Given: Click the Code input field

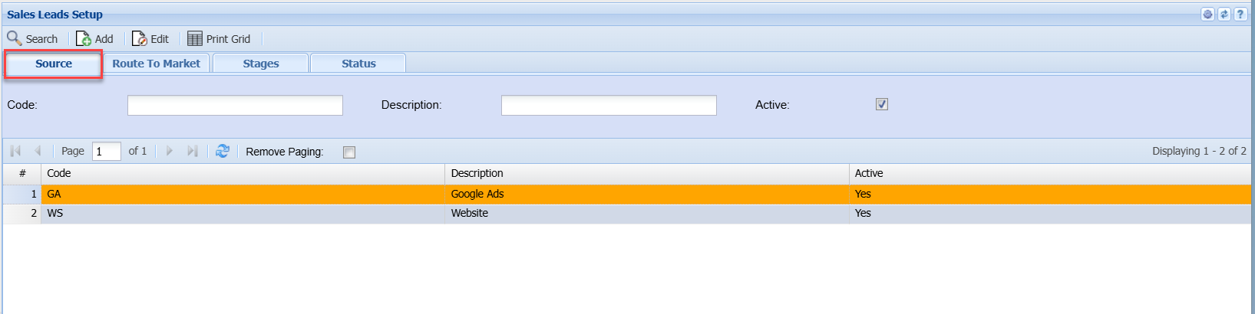Looking at the screenshot, I should (x=235, y=105).
